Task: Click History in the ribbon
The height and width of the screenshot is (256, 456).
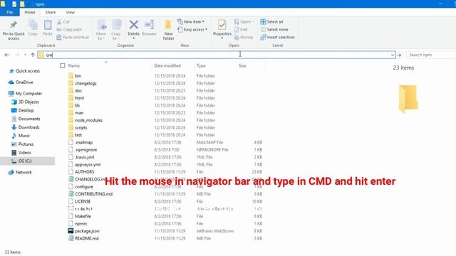Action: click(244, 37)
